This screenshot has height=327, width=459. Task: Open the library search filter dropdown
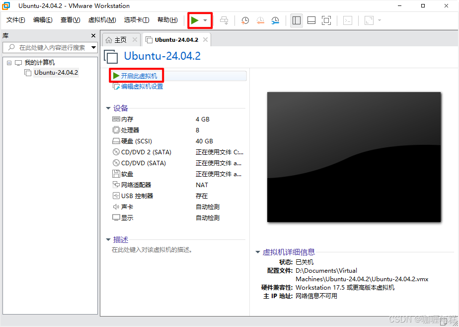tap(94, 47)
